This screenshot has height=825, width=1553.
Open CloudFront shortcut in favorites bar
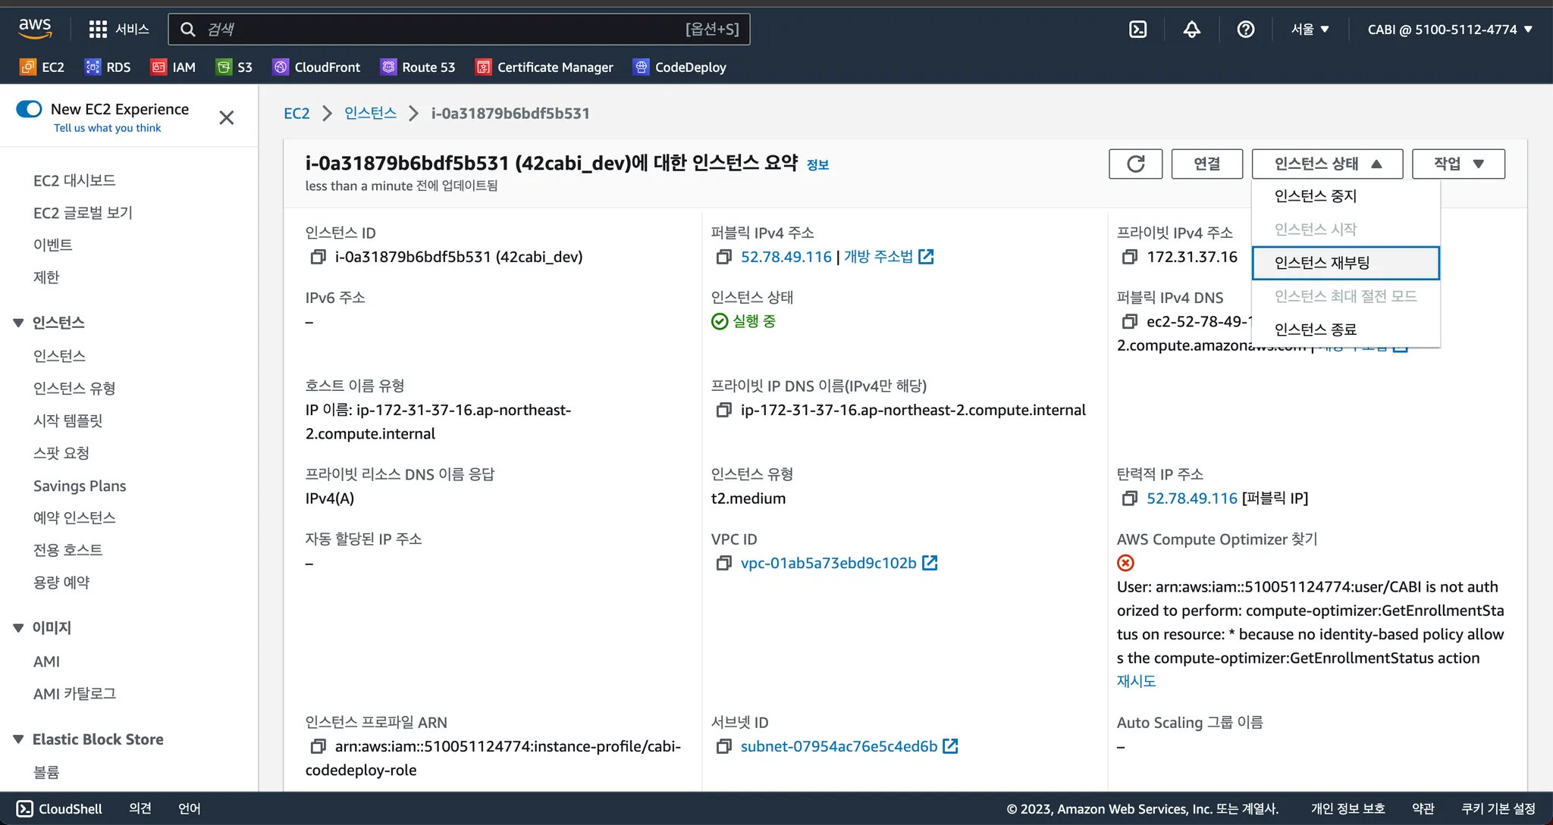tap(317, 67)
